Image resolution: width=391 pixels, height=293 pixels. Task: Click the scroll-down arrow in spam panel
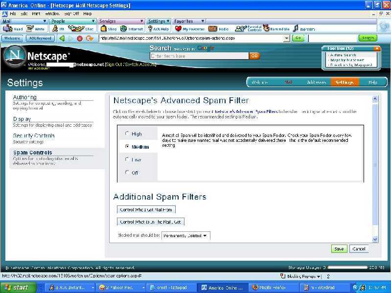click(375, 239)
